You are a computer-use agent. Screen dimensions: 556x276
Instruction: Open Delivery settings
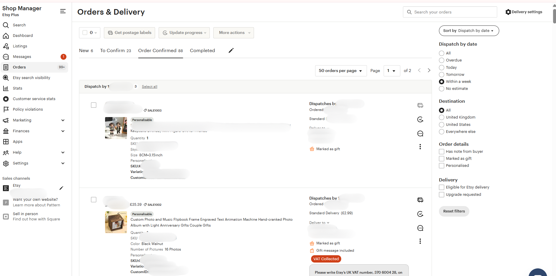click(x=524, y=12)
